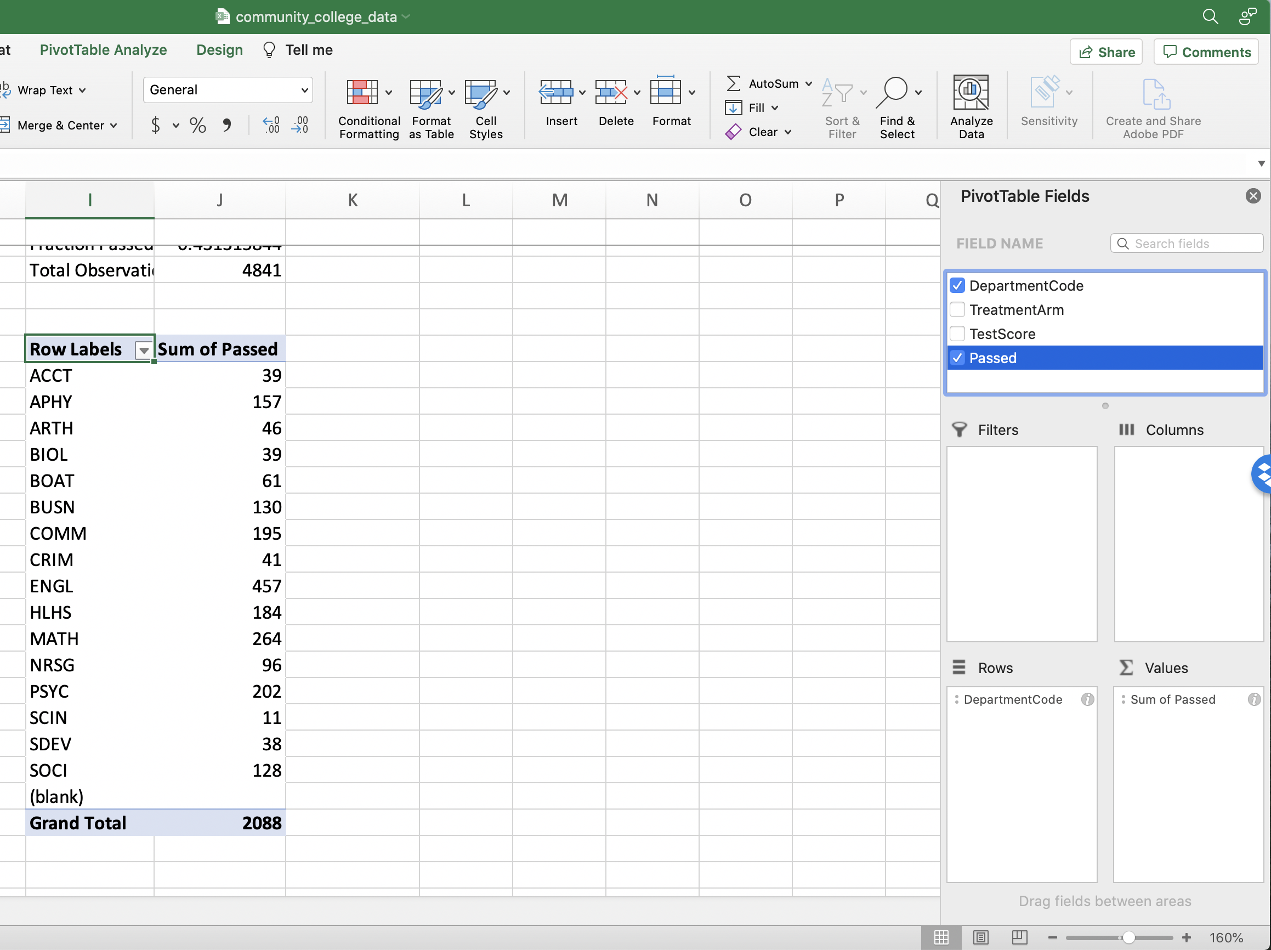Screen dimensions: 1271x950
Task: Select the Design ribbon tab
Action: coord(218,49)
